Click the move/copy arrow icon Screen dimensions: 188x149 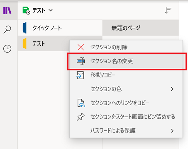81,75
